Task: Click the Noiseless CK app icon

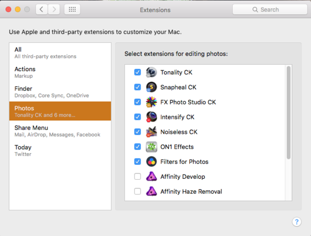Action: 151,132
